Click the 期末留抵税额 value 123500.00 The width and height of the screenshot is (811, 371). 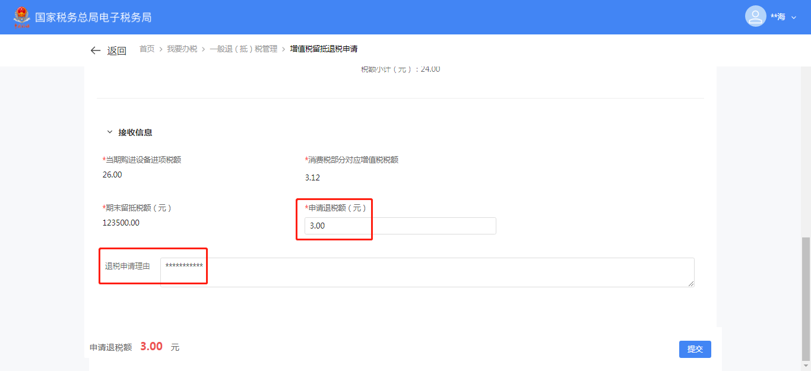coord(121,223)
